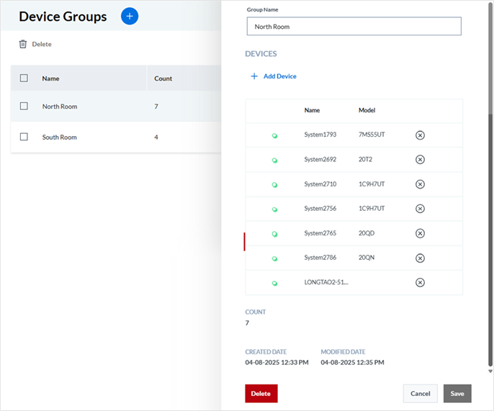Remove System2692 using its X icon
The height and width of the screenshot is (411, 494).
[x=421, y=160]
